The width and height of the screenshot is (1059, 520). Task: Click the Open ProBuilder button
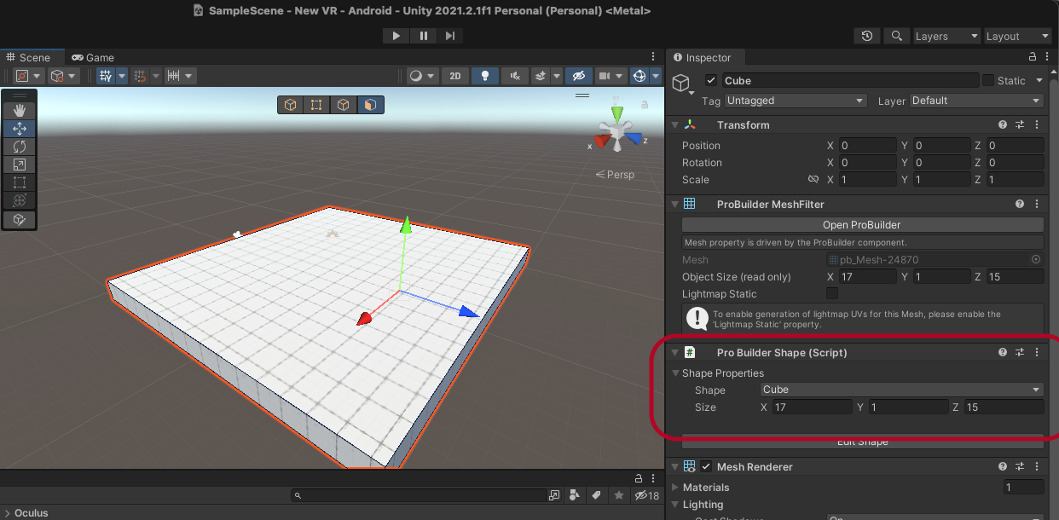[x=862, y=225]
